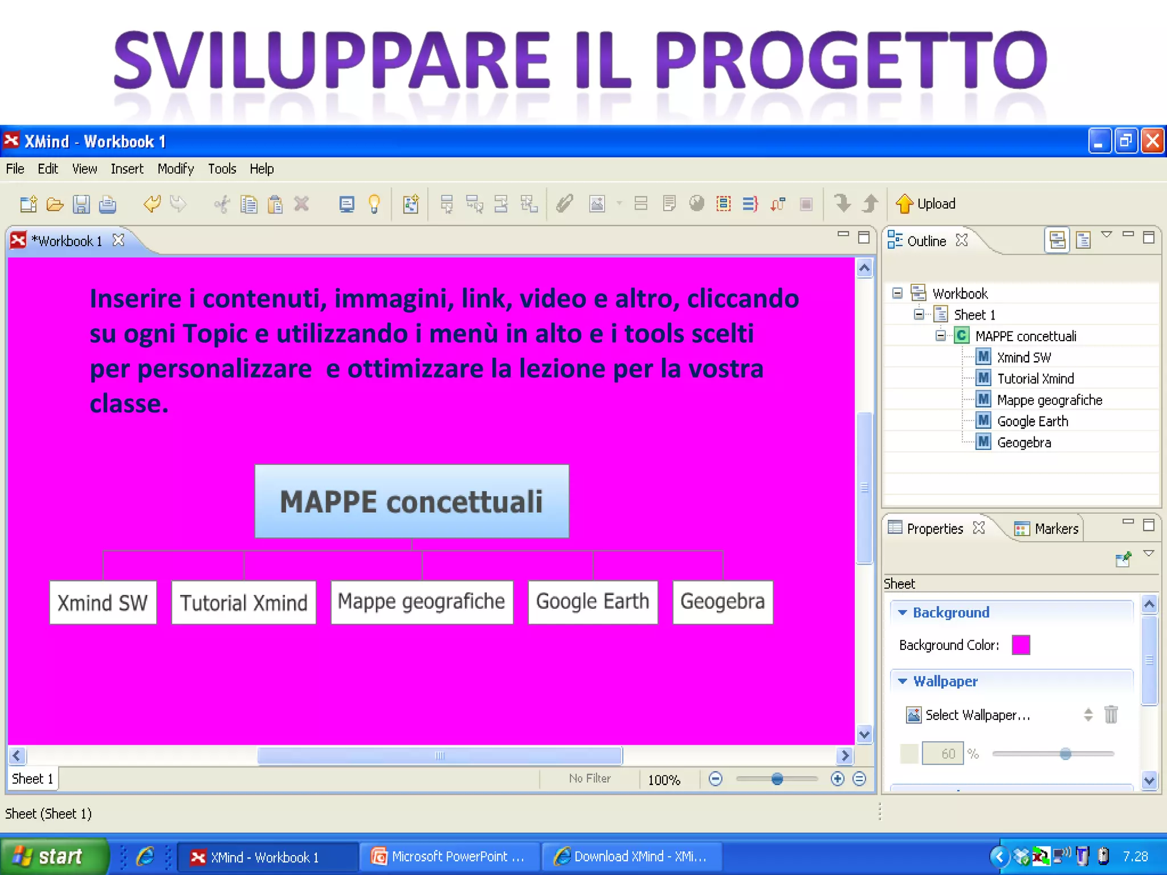Open the Tools menu

222,169
